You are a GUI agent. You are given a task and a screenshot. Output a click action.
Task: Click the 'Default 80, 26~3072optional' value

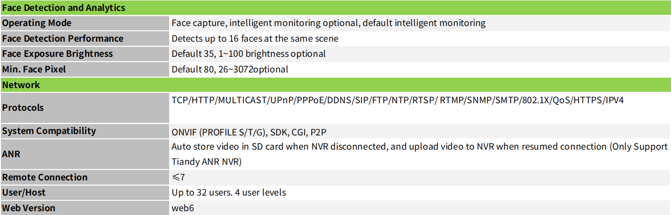pos(230,69)
